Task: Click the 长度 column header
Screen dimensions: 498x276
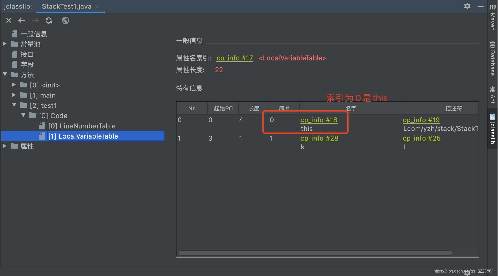Action: [254, 108]
